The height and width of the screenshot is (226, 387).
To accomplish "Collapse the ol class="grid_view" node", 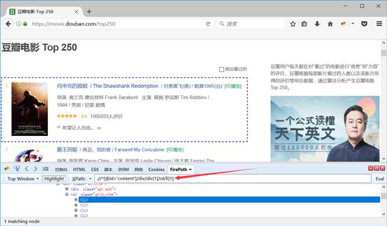I will 67,194.
